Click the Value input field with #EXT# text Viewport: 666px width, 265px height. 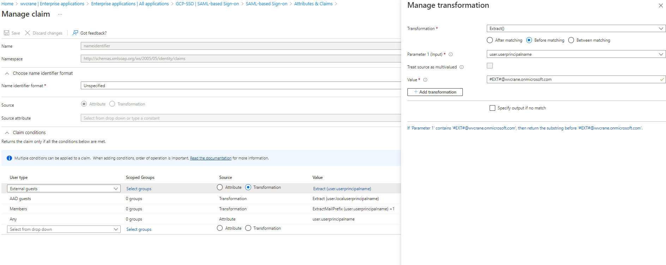(576, 79)
